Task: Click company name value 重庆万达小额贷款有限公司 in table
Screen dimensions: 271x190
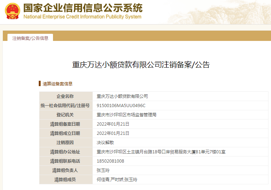Action: [122, 96]
